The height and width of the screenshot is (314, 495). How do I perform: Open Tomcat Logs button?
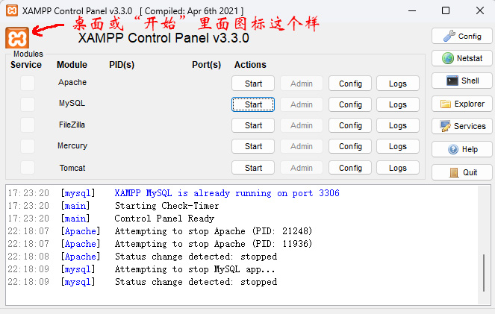tap(398, 168)
